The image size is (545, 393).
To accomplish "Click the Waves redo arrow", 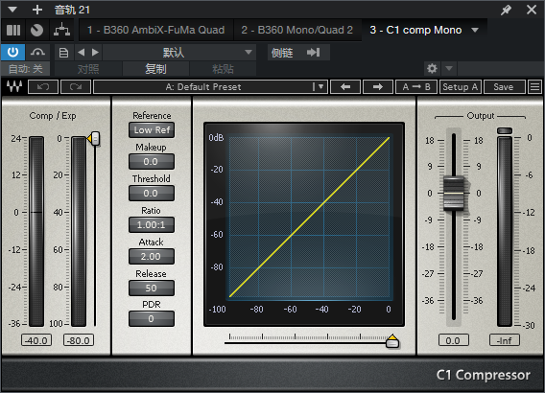I will [76, 87].
